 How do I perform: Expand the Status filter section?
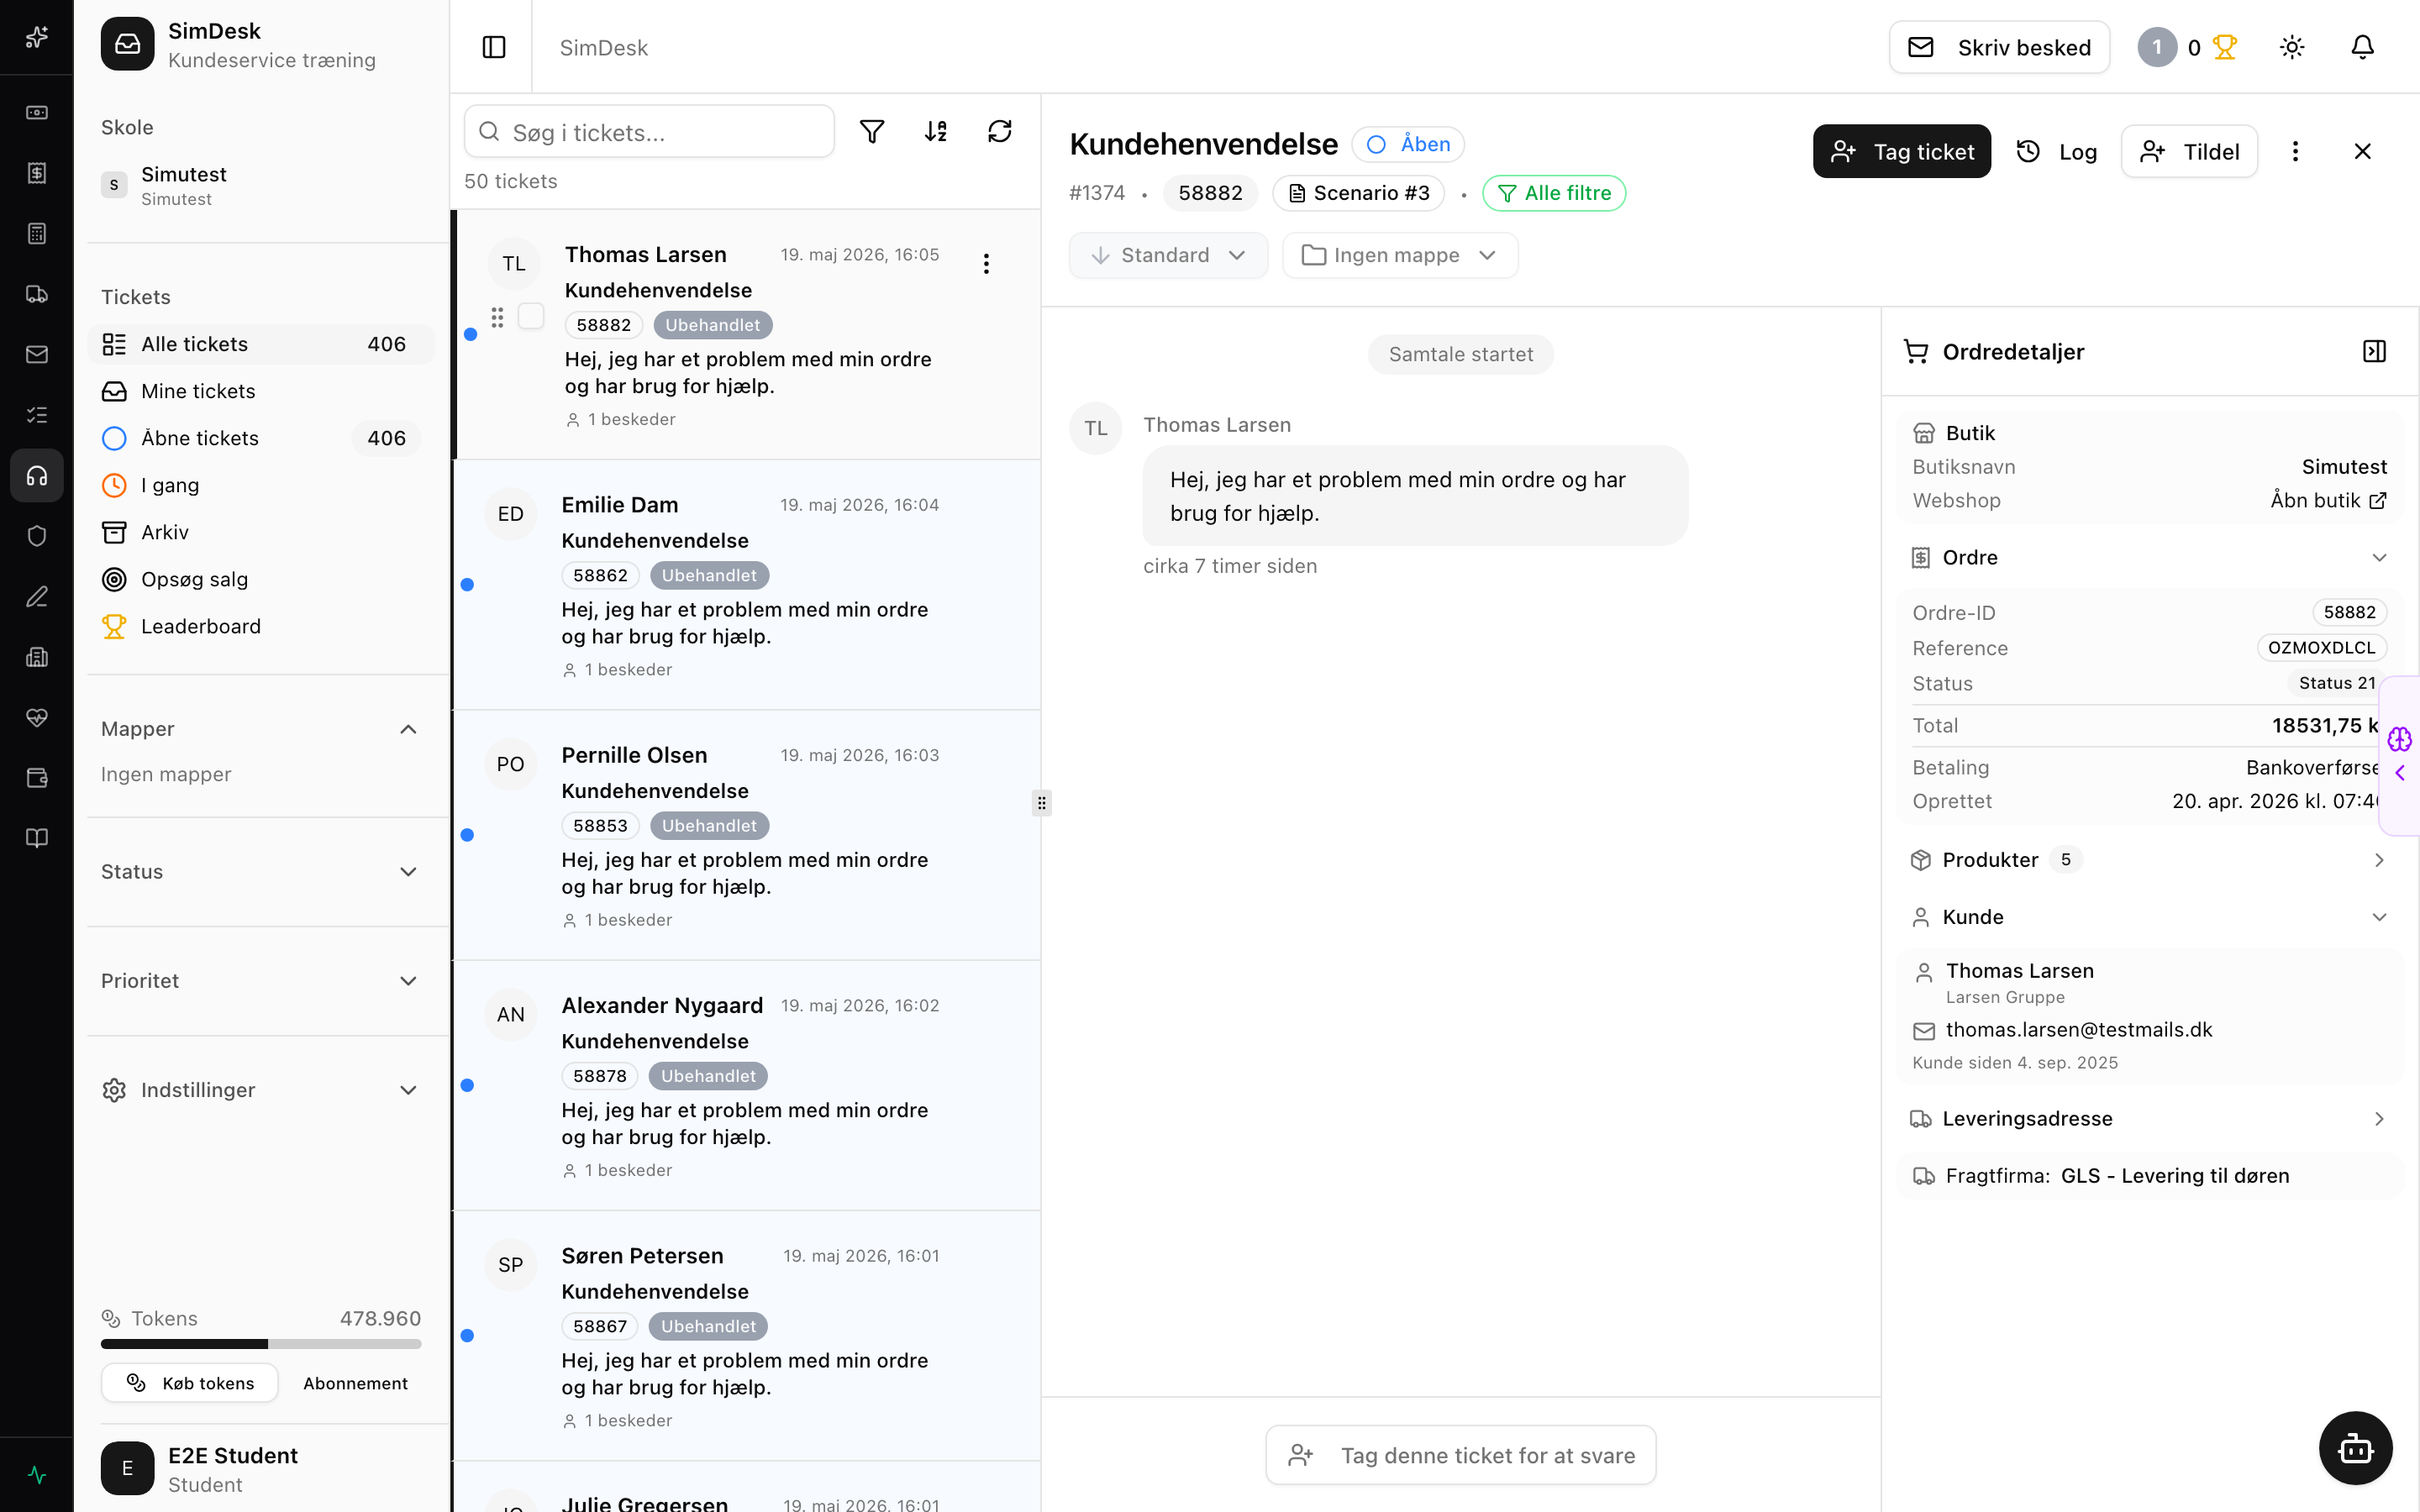408,872
